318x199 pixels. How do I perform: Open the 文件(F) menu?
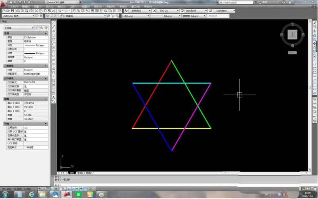point(14,7)
